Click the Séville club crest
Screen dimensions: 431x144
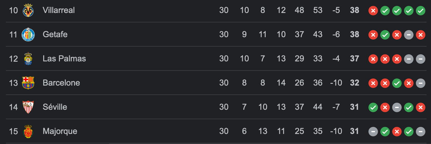[x=28, y=107]
